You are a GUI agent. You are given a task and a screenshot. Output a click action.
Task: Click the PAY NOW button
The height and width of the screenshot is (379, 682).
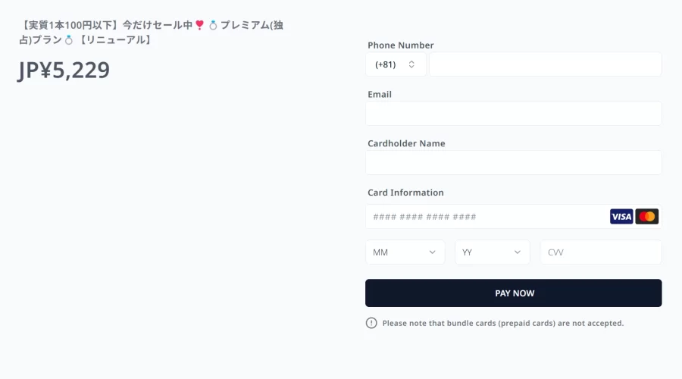pos(514,293)
